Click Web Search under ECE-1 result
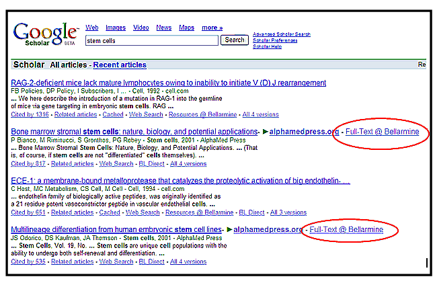 pyautogui.click(x=143, y=212)
